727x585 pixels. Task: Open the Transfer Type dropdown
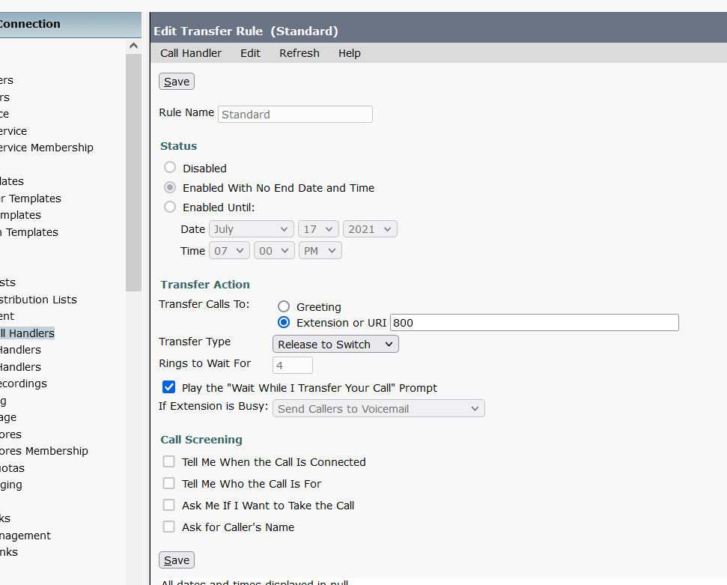point(335,343)
